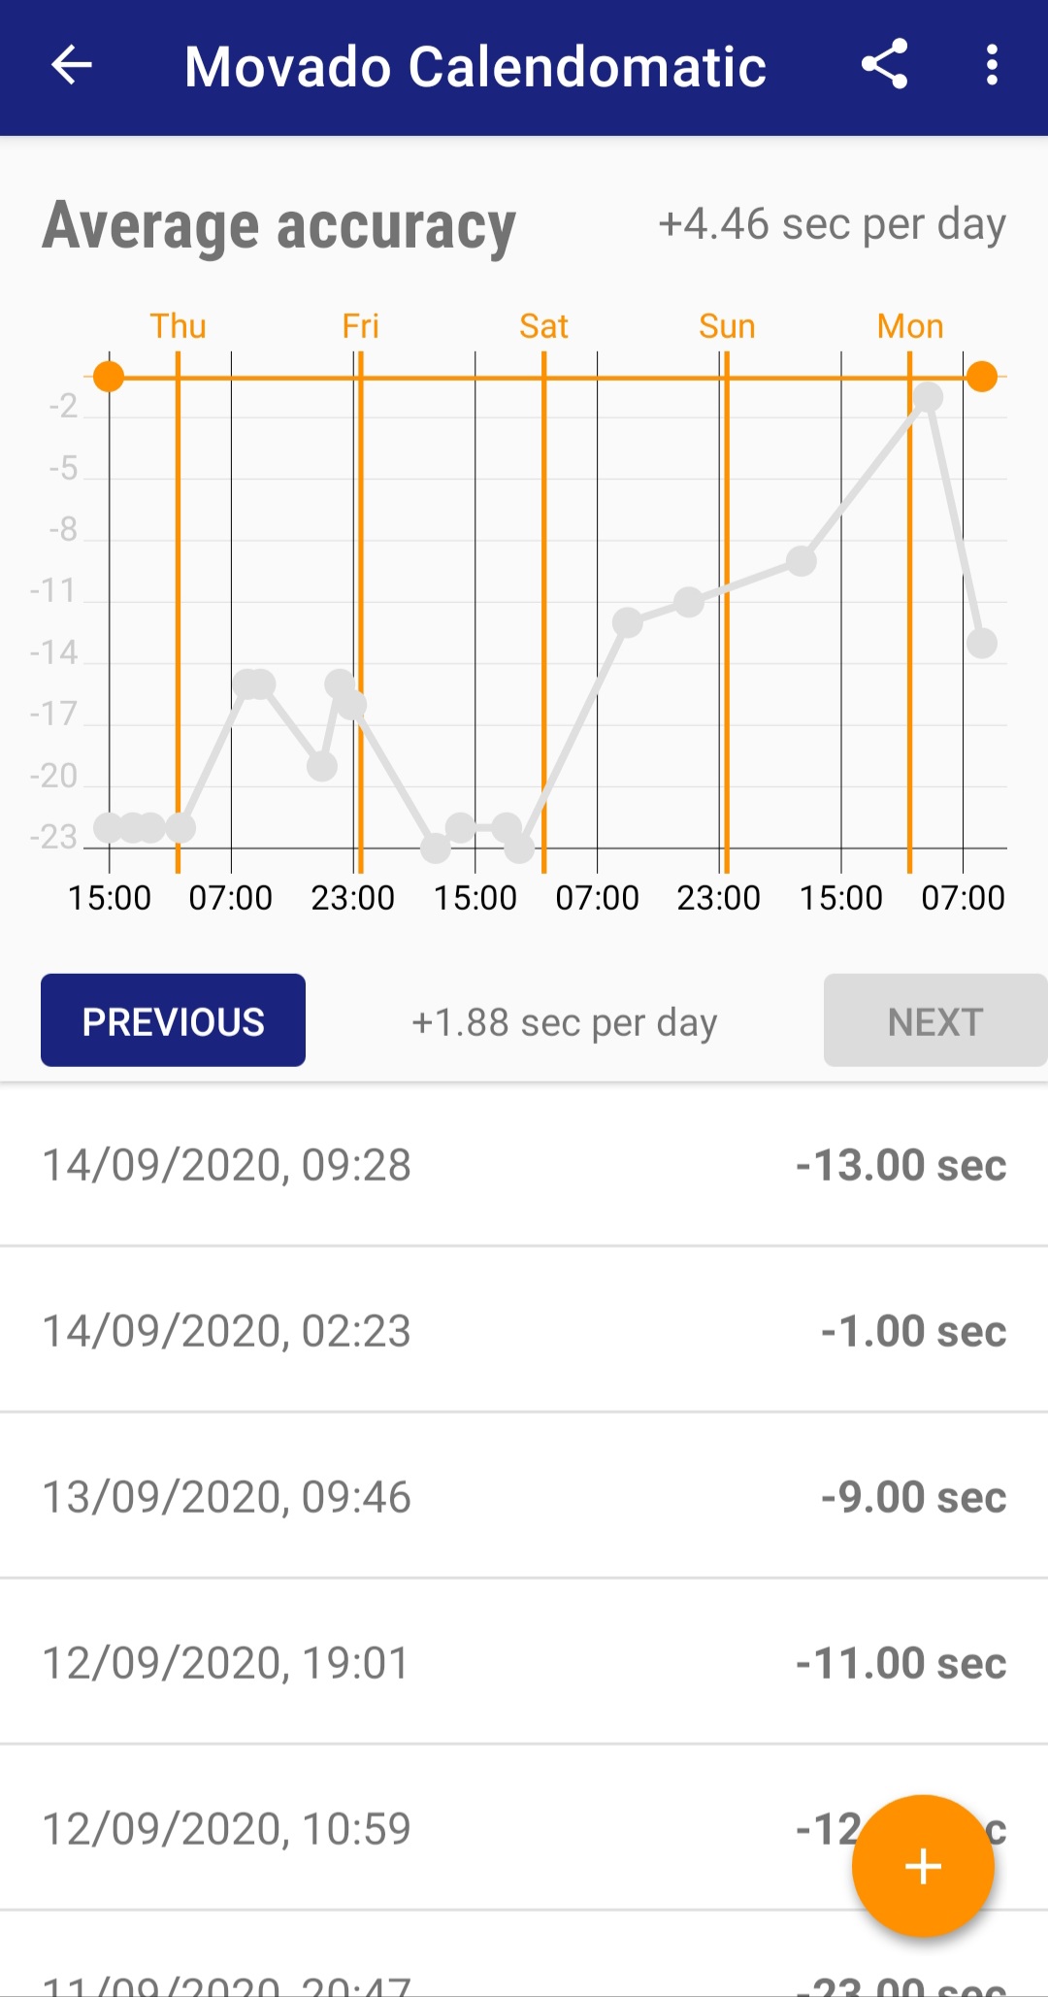The height and width of the screenshot is (1997, 1048).
Task: Tap the highest data point near Mon
Action: (x=928, y=396)
